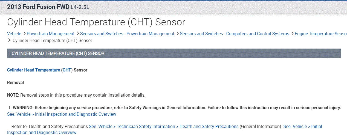Click the chevron on the second breadcrumb line
The width and height of the screenshot is (347, 137).
point(9,40)
